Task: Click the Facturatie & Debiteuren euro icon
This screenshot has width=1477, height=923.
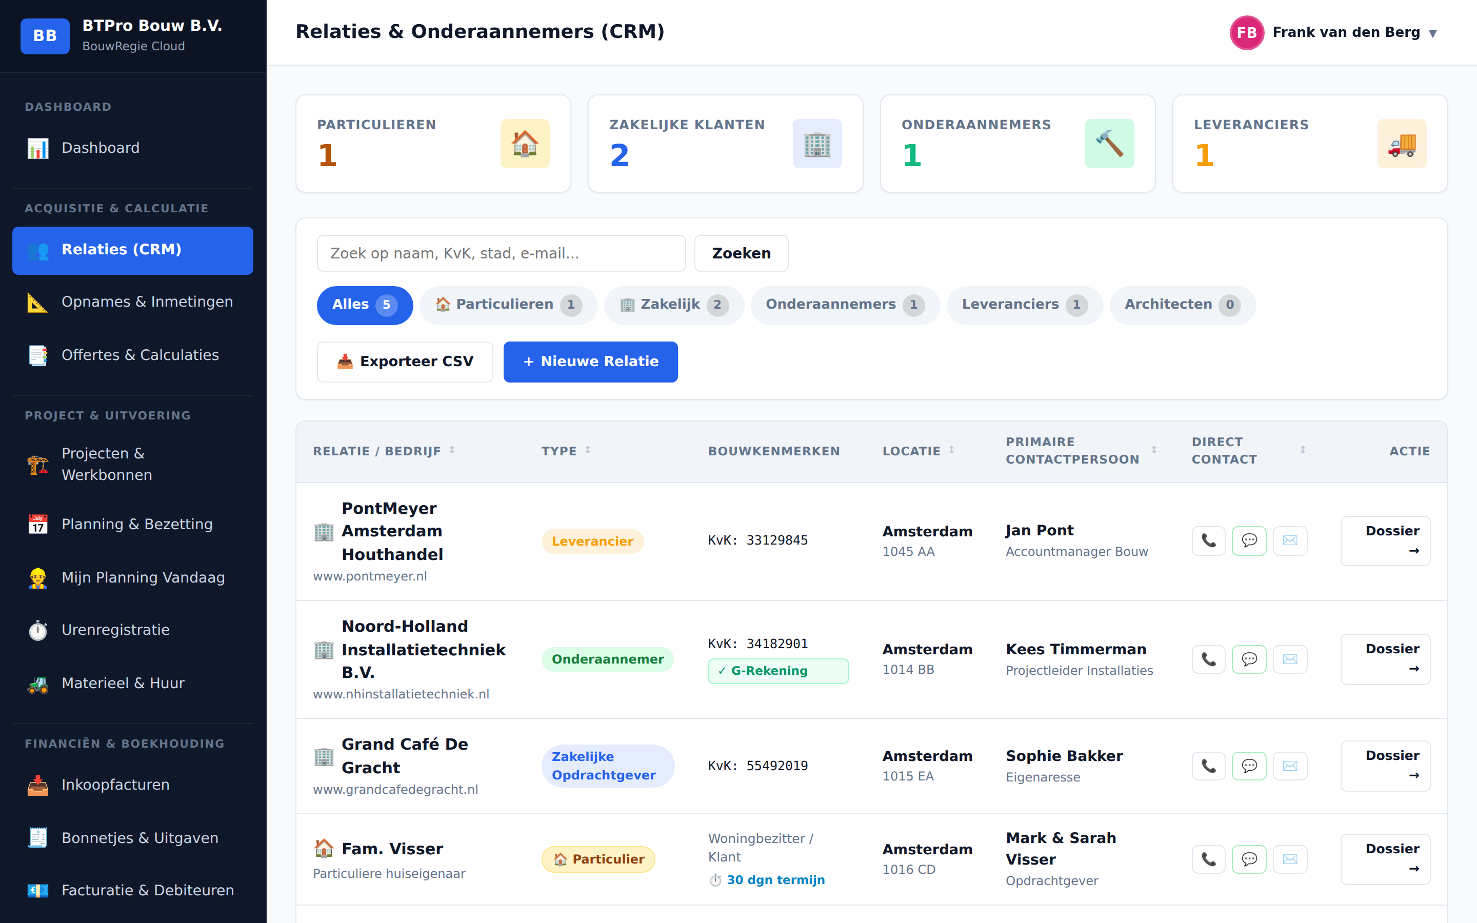Action: click(x=38, y=891)
